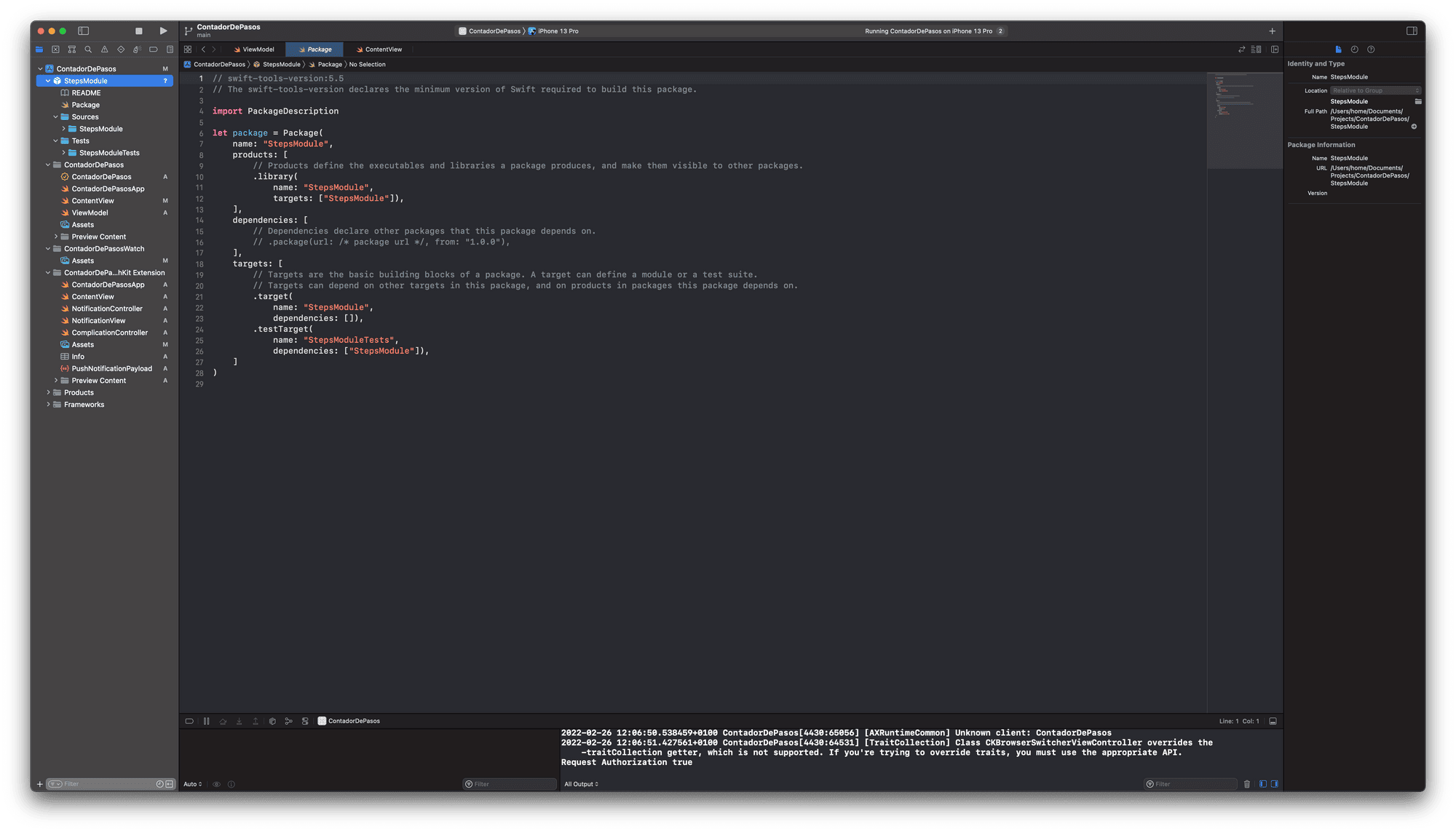This screenshot has width=1456, height=832.
Task: Stop the running ContadorDePasos scheme
Action: click(x=138, y=31)
